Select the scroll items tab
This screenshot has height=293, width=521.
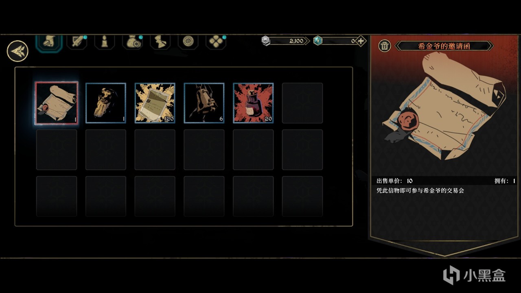click(x=160, y=42)
